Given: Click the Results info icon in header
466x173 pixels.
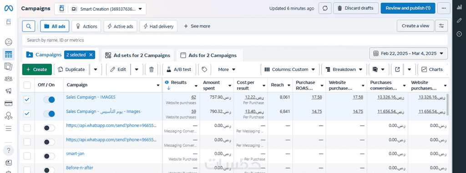Looking at the screenshot, I should pos(167,82).
